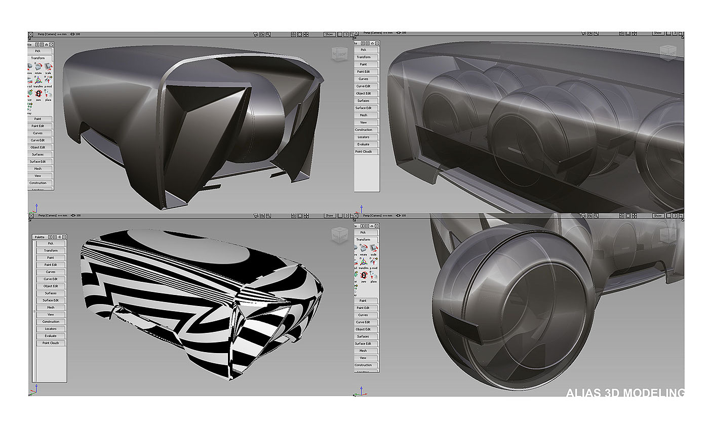The image size is (709, 428).
Task: Click the view cube in the zebra-striped viewport
Action: [339, 234]
